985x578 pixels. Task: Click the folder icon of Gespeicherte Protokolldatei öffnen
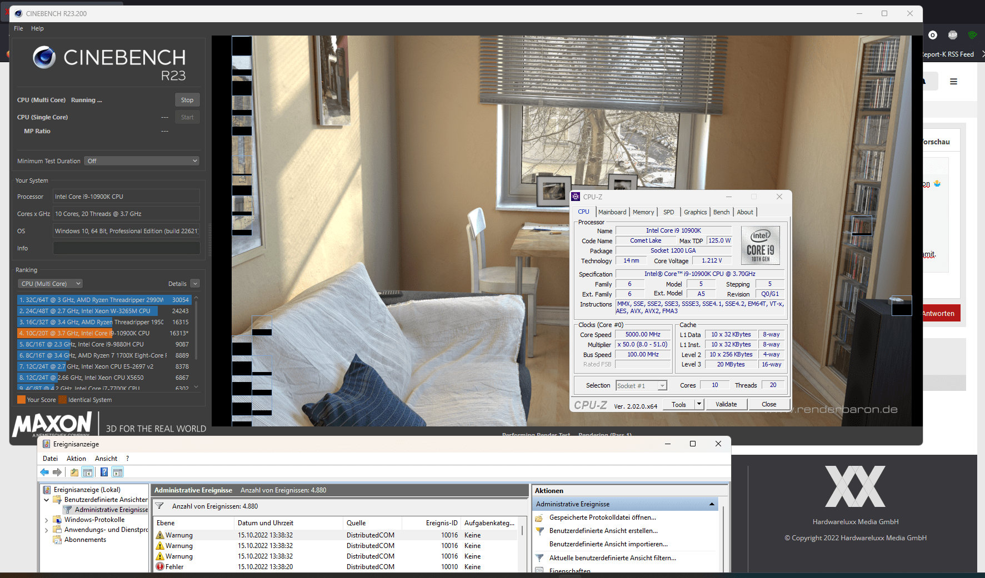pyautogui.click(x=539, y=517)
